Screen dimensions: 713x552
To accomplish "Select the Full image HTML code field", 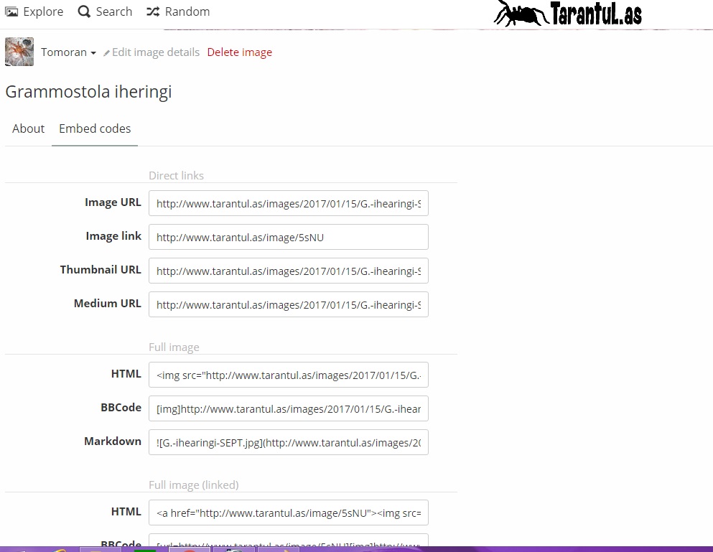I will click(x=288, y=375).
